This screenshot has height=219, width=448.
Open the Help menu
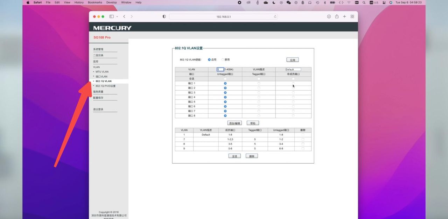139,2
